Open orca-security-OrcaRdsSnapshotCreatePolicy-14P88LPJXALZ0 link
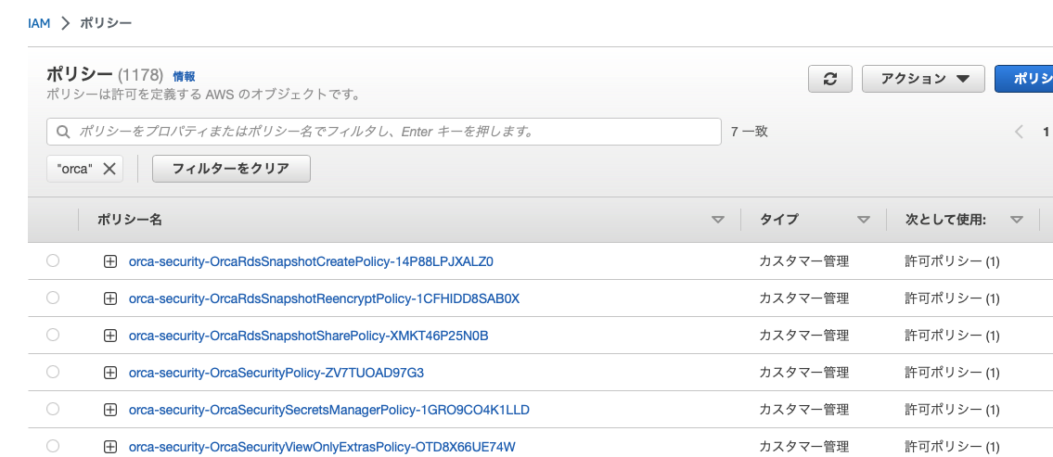The image size is (1053, 457). pos(311,261)
